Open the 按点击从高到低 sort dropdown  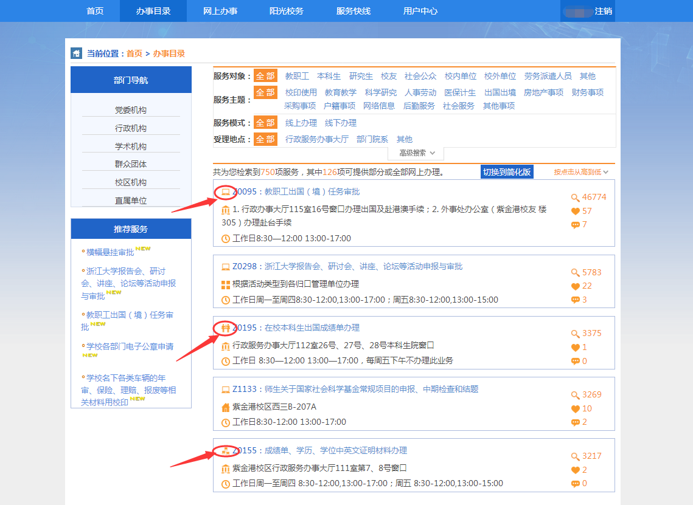(580, 172)
